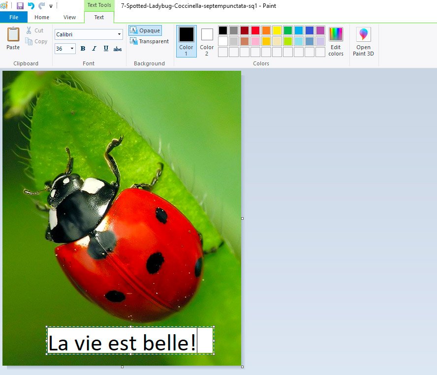Screen dimensions: 437x375
Task: Pick the purple color swatch
Action: pos(320,30)
